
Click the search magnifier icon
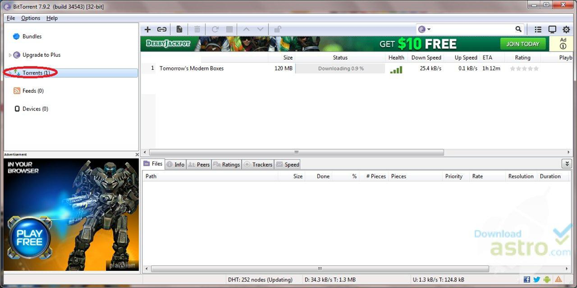[x=518, y=29]
